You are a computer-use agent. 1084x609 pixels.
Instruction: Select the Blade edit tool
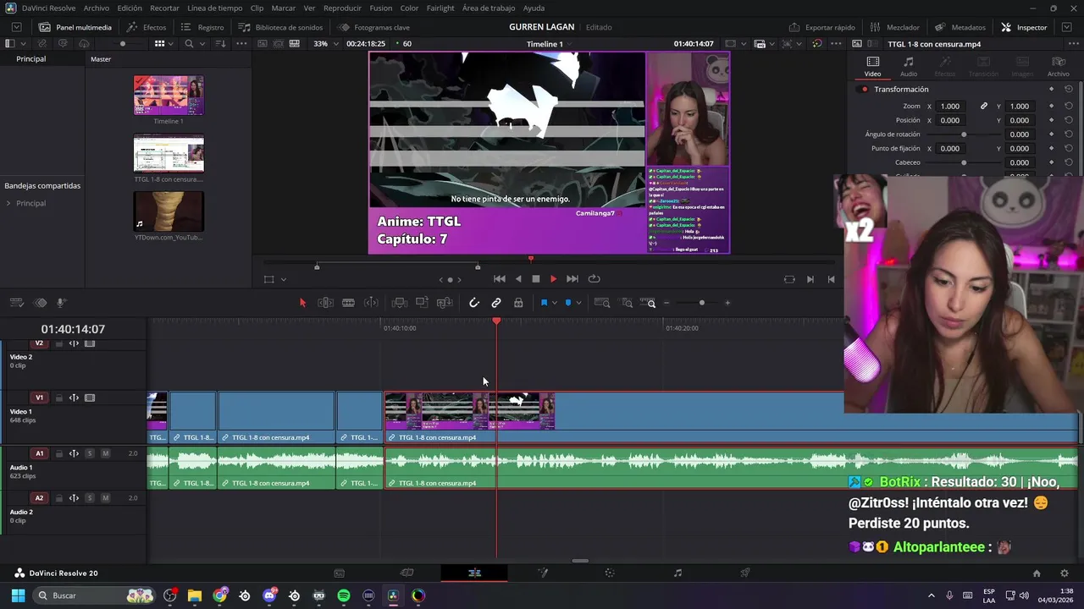[x=348, y=303]
